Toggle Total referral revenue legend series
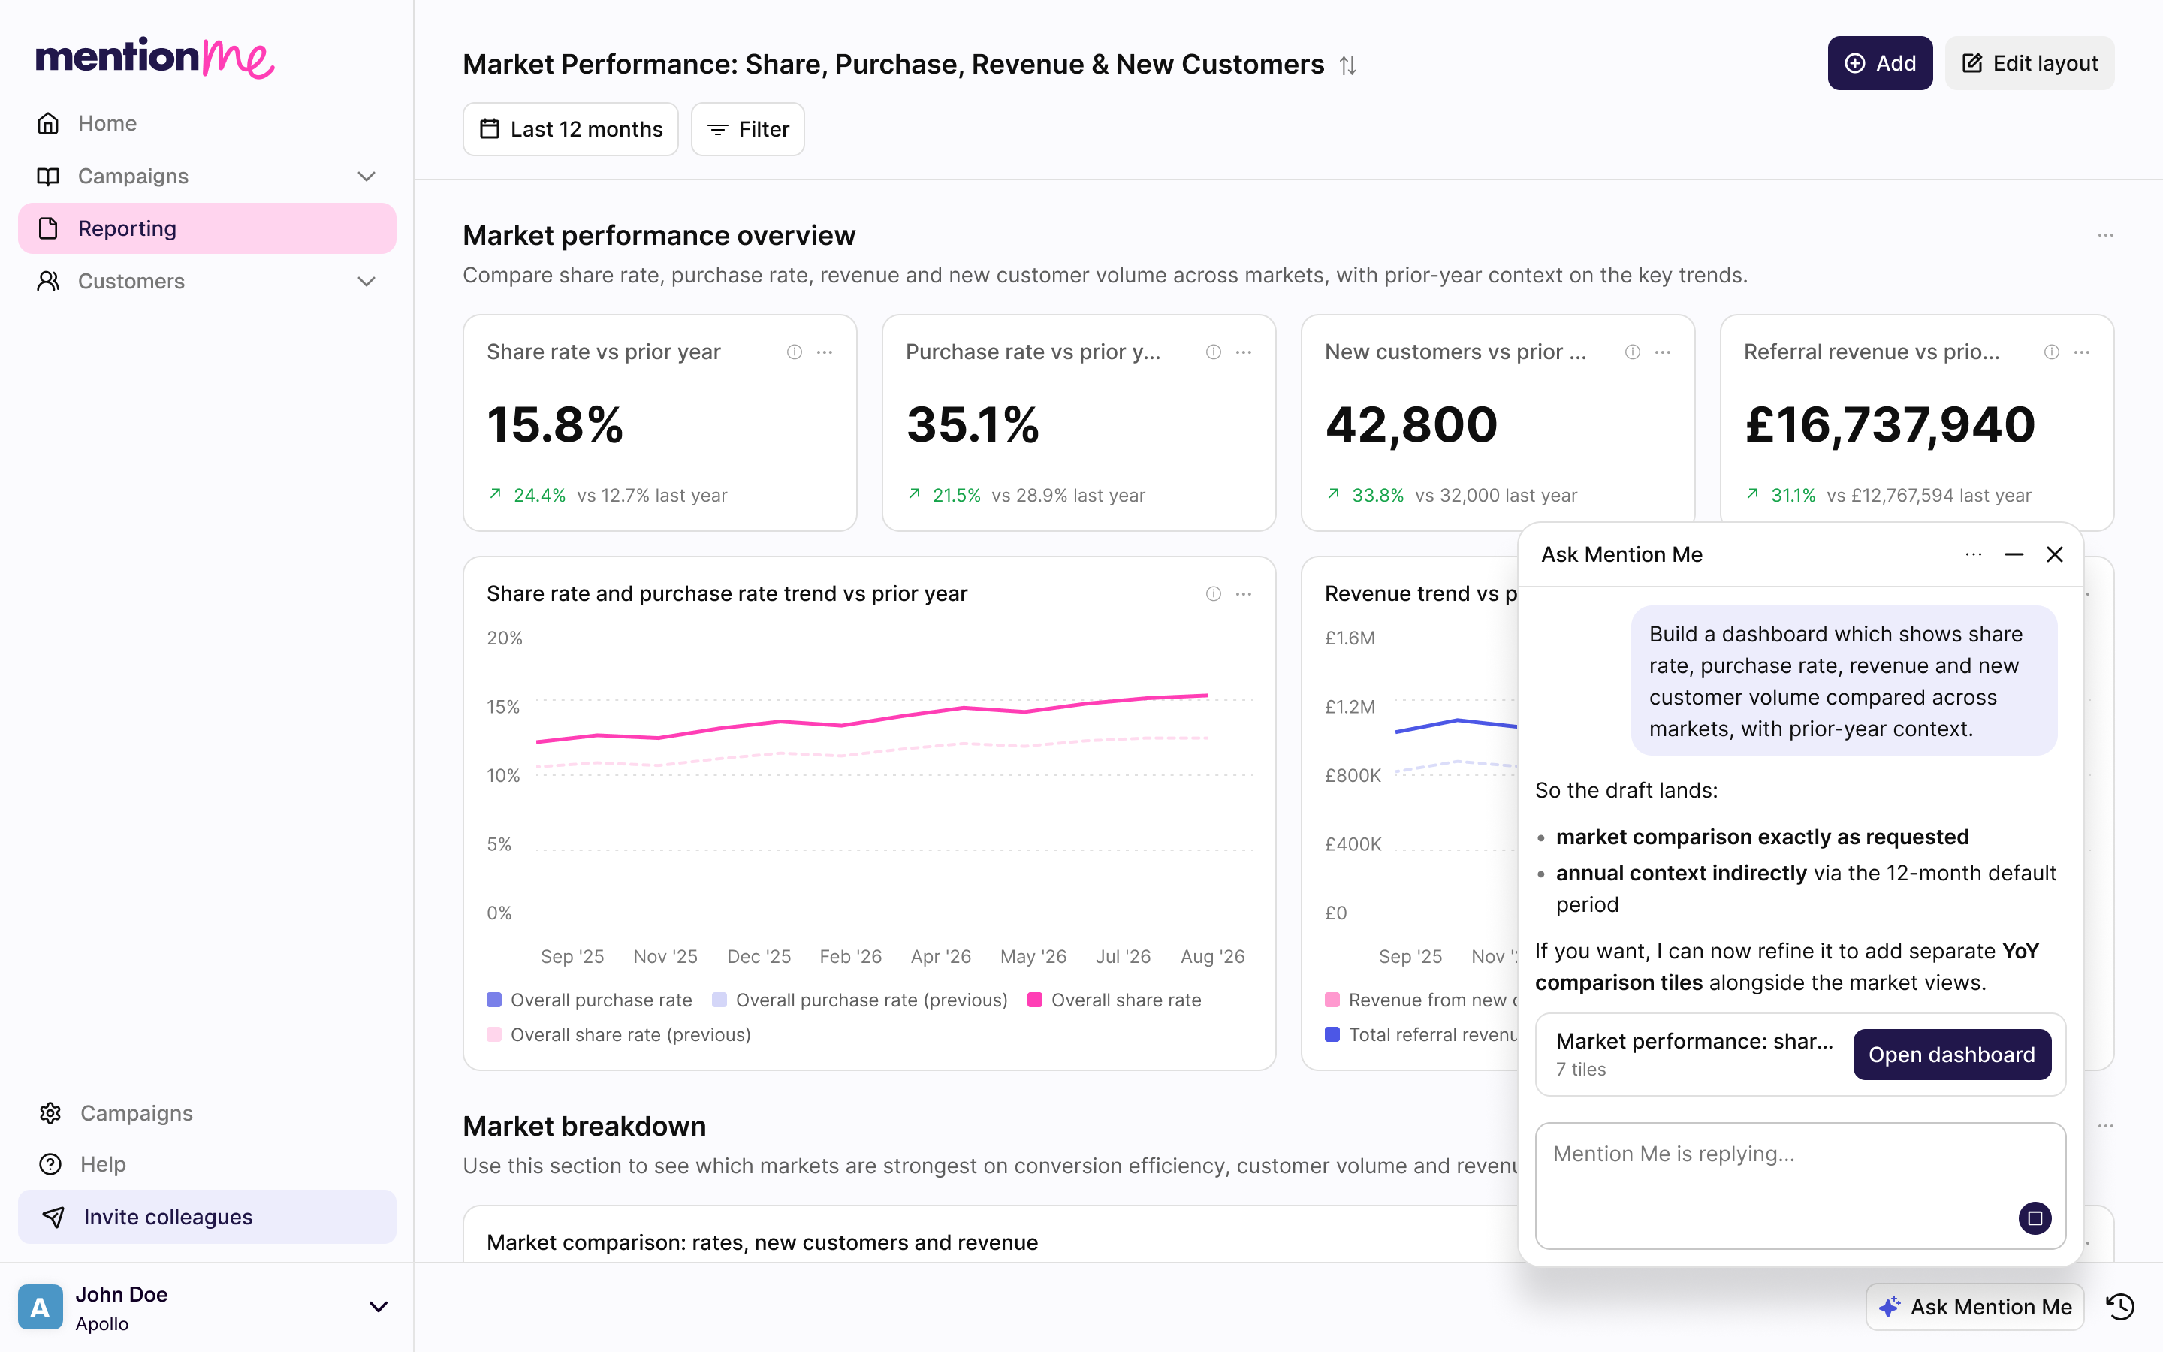 pyautogui.click(x=1421, y=1034)
